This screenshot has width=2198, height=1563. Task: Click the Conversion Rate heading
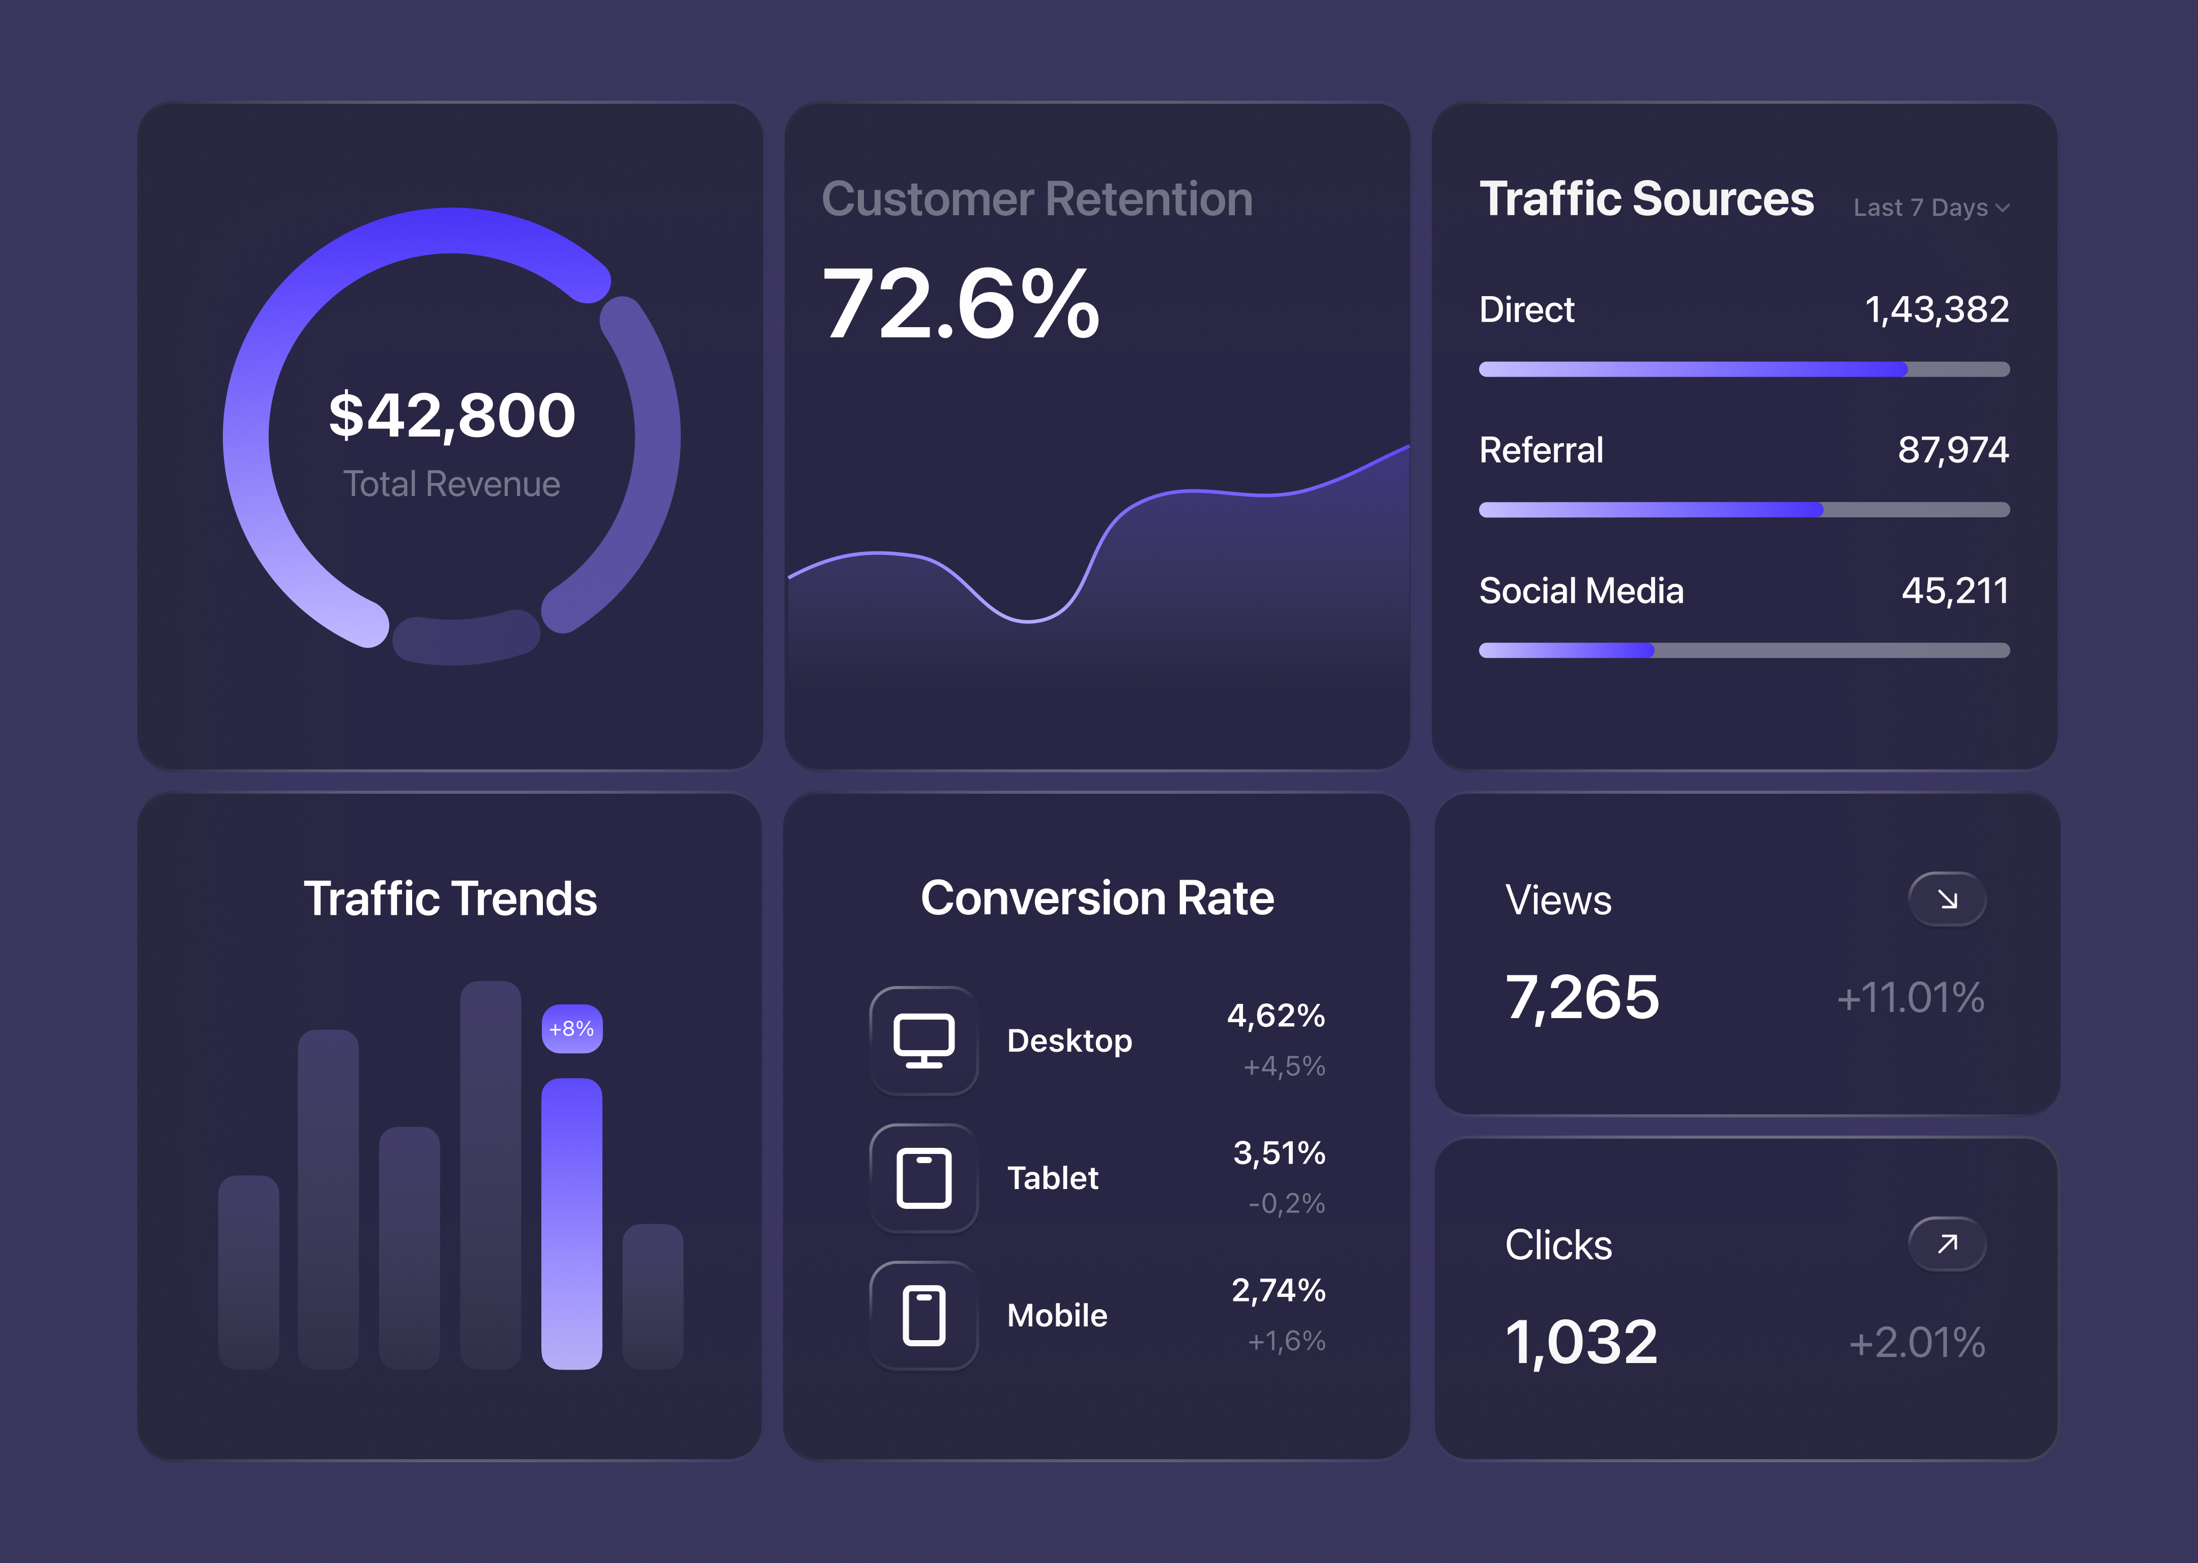1097,898
